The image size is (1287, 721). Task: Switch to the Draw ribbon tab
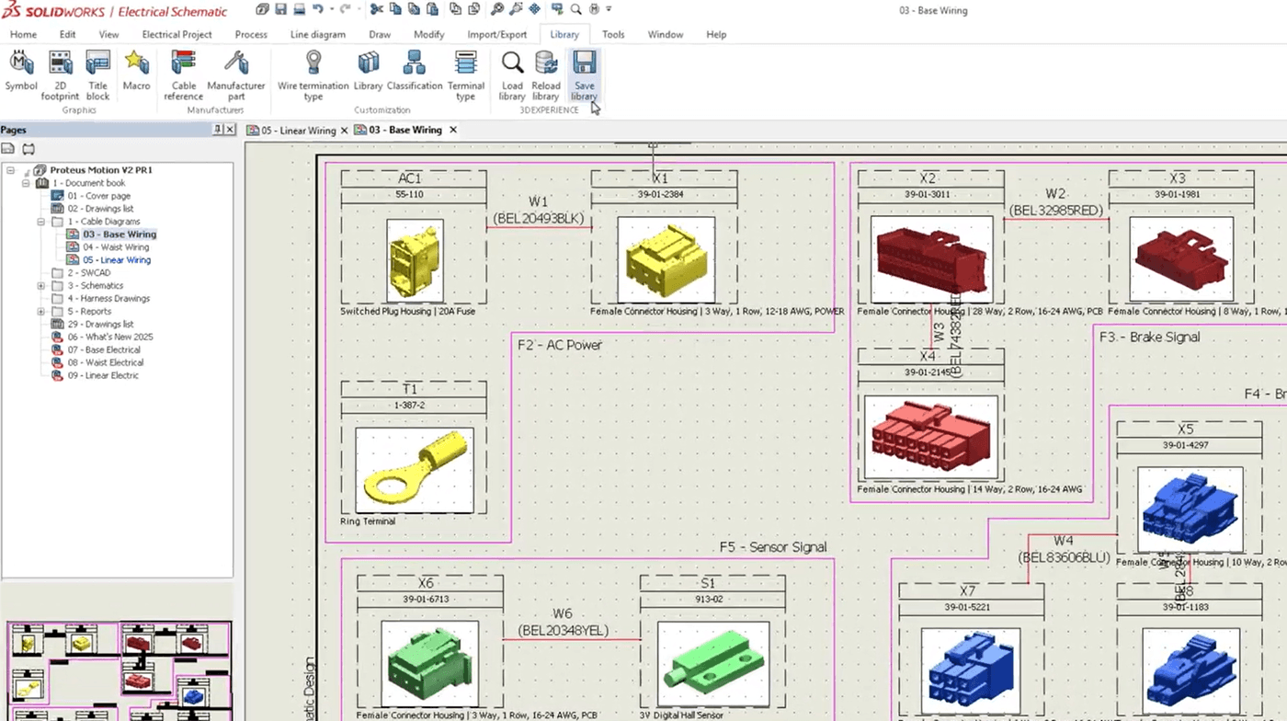coord(380,34)
